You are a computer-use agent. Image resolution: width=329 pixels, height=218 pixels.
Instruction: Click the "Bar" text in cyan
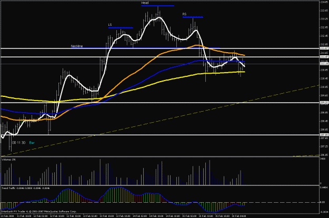[32, 143]
